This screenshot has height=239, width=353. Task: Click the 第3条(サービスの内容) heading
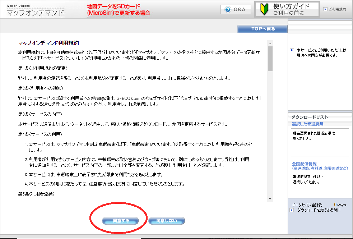point(40,114)
